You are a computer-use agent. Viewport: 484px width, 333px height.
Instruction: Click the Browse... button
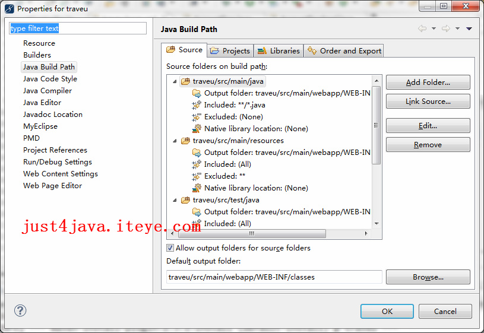coord(428,277)
